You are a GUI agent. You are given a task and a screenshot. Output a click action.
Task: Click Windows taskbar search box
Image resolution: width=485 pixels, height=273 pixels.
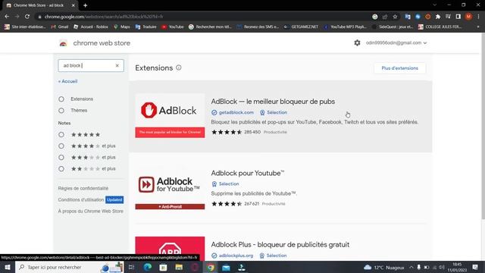(x=70, y=267)
